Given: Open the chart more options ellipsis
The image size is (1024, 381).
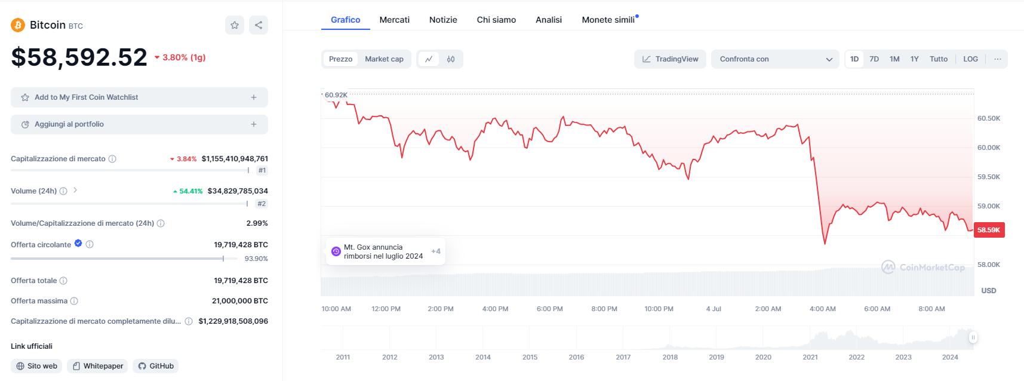Looking at the screenshot, I should pyautogui.click(x=997, y=59).
